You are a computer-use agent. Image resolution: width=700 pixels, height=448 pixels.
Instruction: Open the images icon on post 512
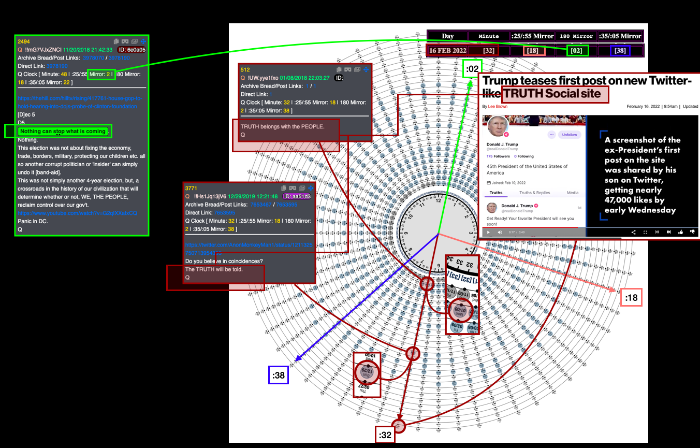click(357, 69)
